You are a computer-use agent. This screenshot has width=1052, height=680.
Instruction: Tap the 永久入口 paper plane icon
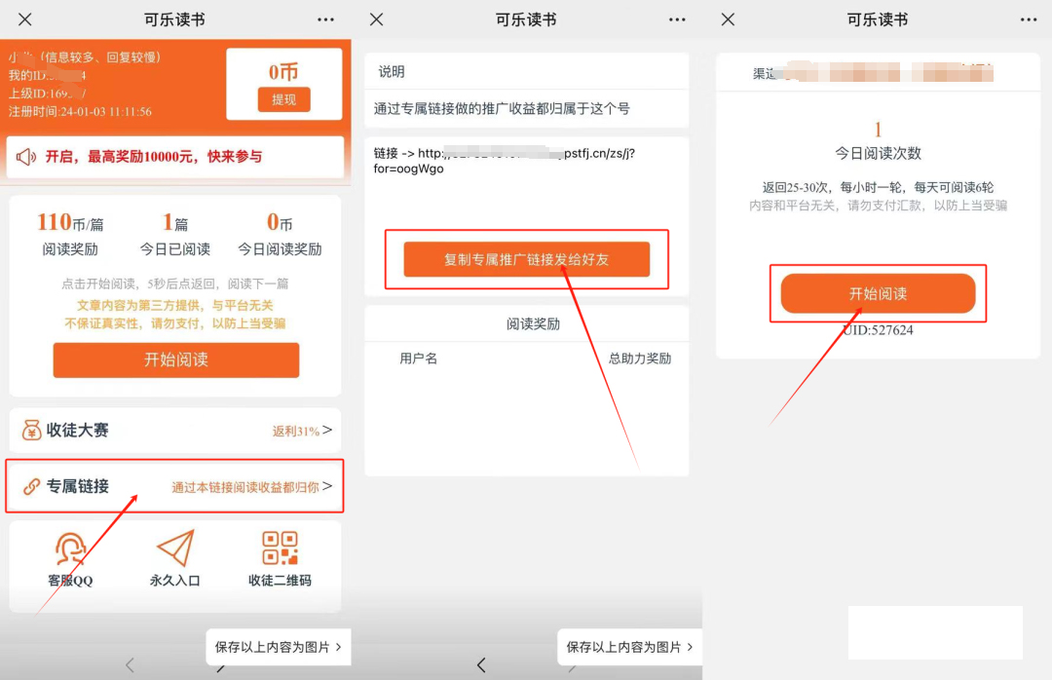(175, 549)
